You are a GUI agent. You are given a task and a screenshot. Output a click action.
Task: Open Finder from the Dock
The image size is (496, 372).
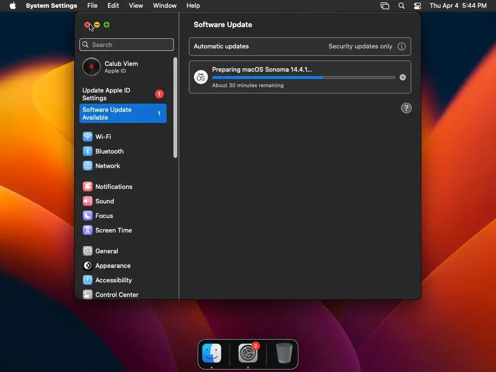point(212,353)
